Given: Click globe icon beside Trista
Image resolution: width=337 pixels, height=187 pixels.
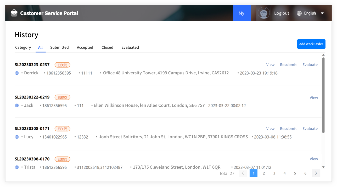Looking at the screenshot, I should pyautogui.click(x=17, y=167).
